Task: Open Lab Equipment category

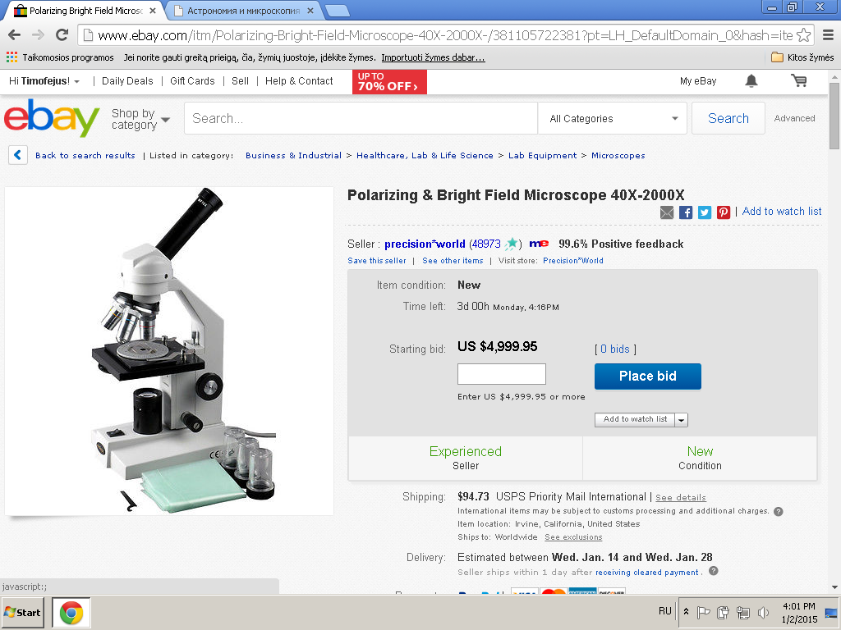Action: [x=542, y=155]
